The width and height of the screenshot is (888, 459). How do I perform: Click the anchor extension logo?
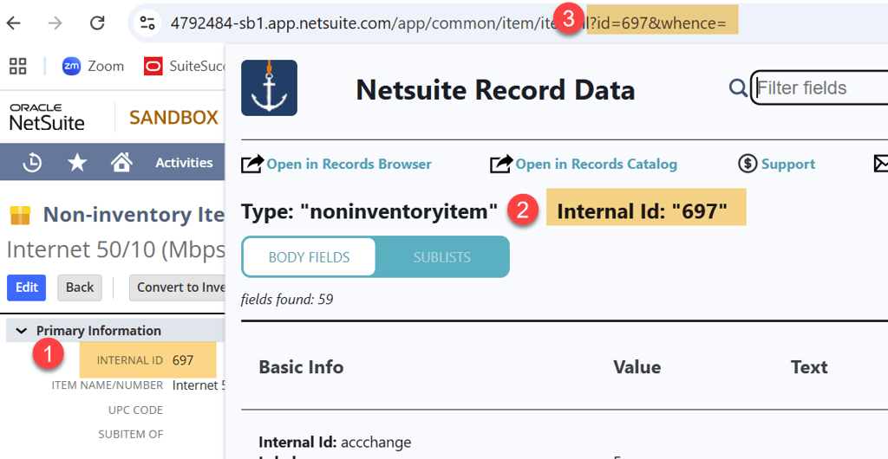coord(269,87)
